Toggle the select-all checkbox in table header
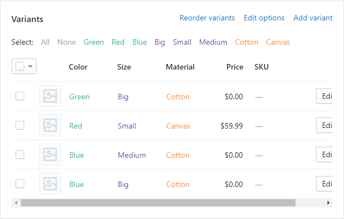 point(20,66)
